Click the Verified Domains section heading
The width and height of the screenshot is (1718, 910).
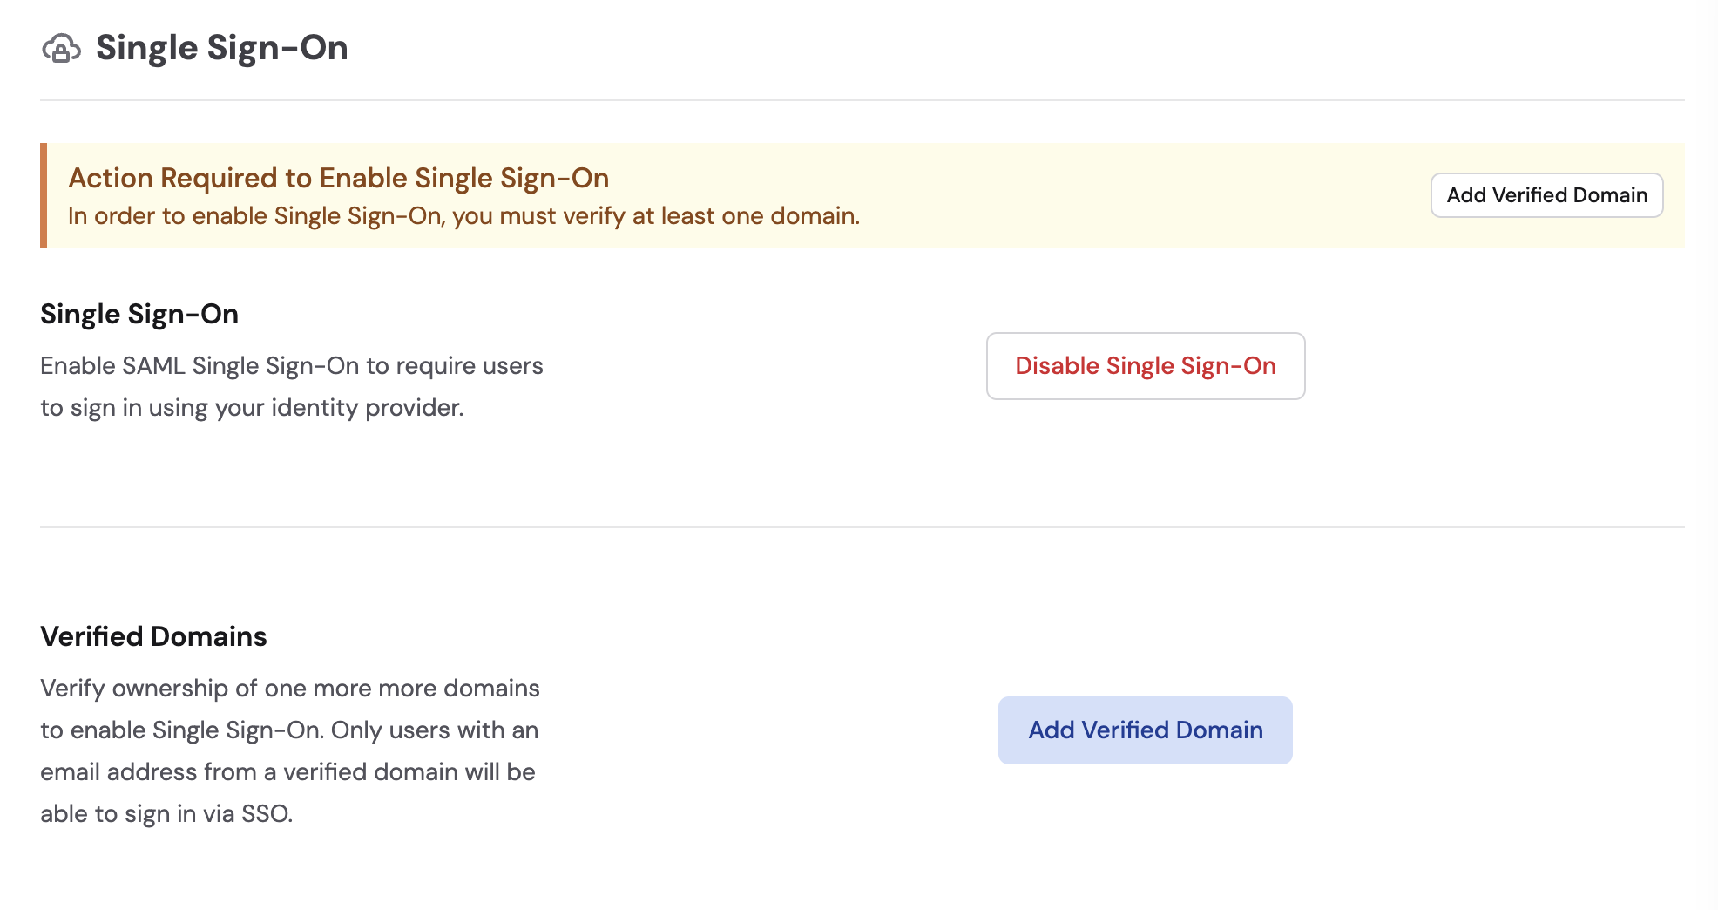tap(153, 635)
